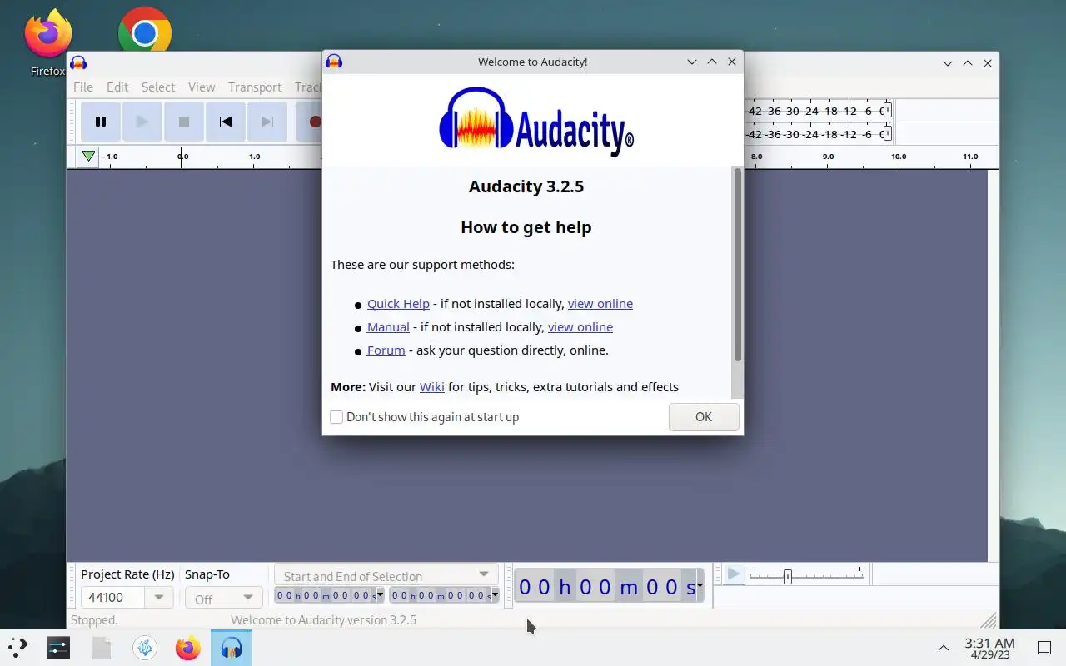Click OK in the Welcome dialog
Viewport: 1066px width, 666px height.
704,417
